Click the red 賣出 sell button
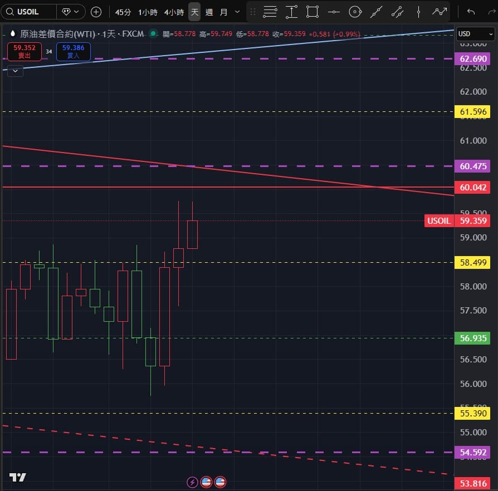This screenshot has height=491, width=498. point(25,52)
